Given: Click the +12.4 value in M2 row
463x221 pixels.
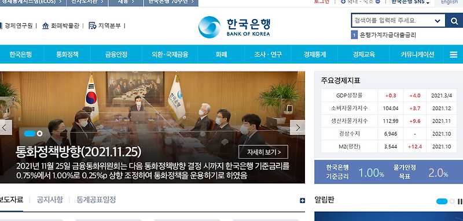Looking at the screenshot, I should (x=414, y=147).
